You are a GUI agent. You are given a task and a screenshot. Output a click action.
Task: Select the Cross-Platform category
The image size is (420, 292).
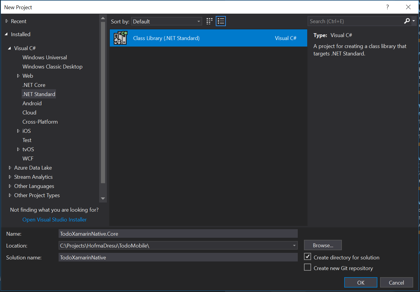[x=40, y=122]
